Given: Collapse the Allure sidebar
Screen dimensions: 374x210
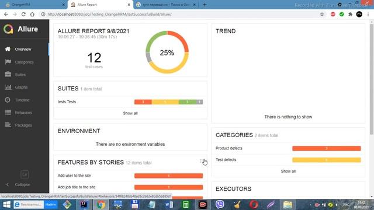Looking at the screenshot, I should (x=19, y=184).
